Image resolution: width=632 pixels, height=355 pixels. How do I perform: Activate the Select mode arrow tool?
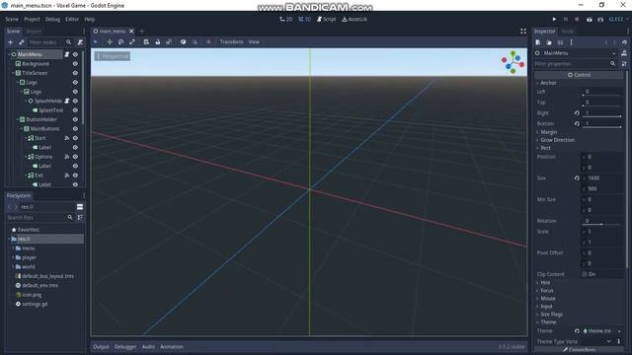pyautogui.click(x=96, y=41)
